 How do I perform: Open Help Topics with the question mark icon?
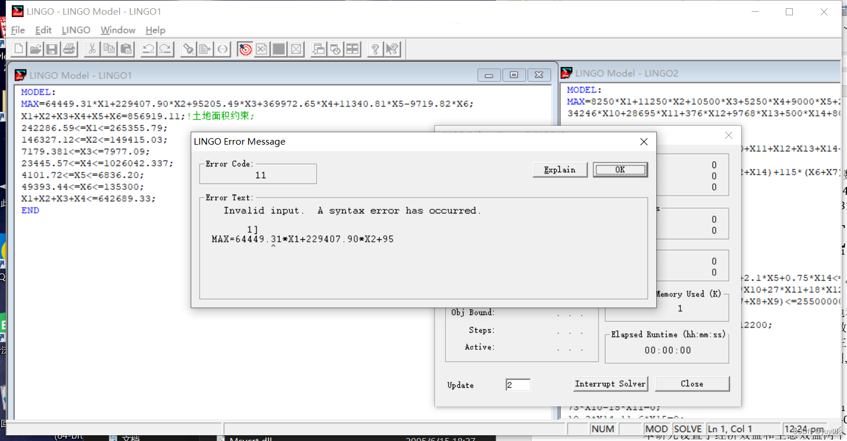coord(375,49)
